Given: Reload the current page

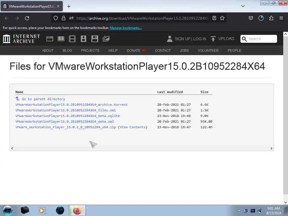Looking at the screenshot, I should click(27, 18).
